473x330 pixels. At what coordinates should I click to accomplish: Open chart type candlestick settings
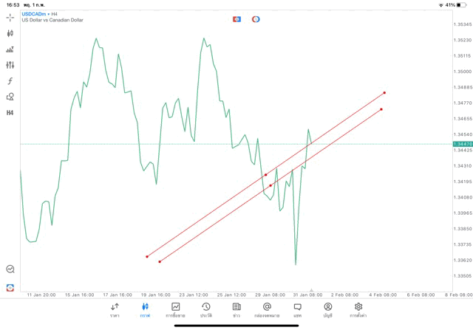tap(10, 33)
